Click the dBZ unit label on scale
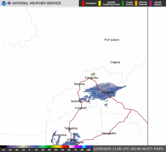The image size is (166, 152). (x=89, y=150)
